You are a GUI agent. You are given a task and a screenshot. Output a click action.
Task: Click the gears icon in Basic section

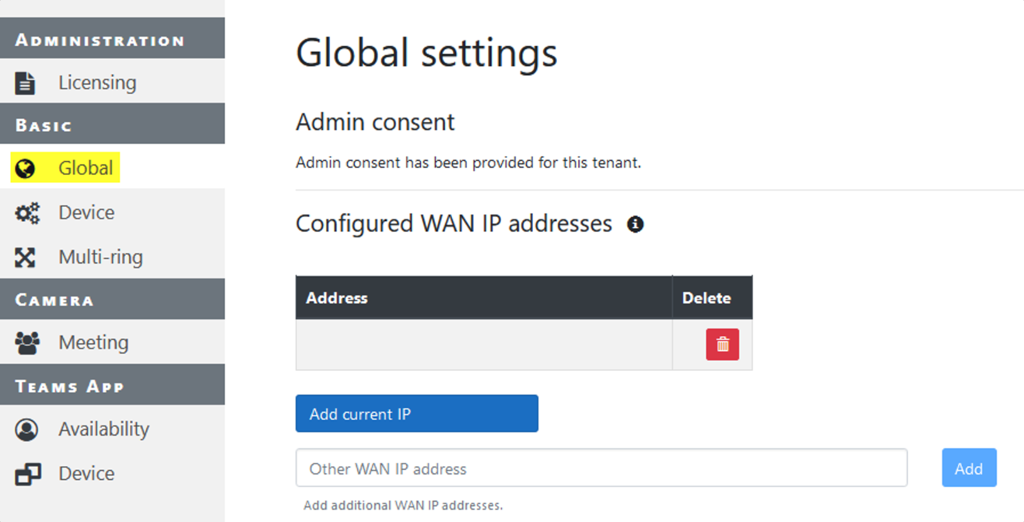click(x=27, y=213)
